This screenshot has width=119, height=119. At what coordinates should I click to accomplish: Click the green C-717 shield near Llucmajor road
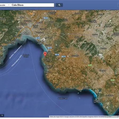point(90,65)
